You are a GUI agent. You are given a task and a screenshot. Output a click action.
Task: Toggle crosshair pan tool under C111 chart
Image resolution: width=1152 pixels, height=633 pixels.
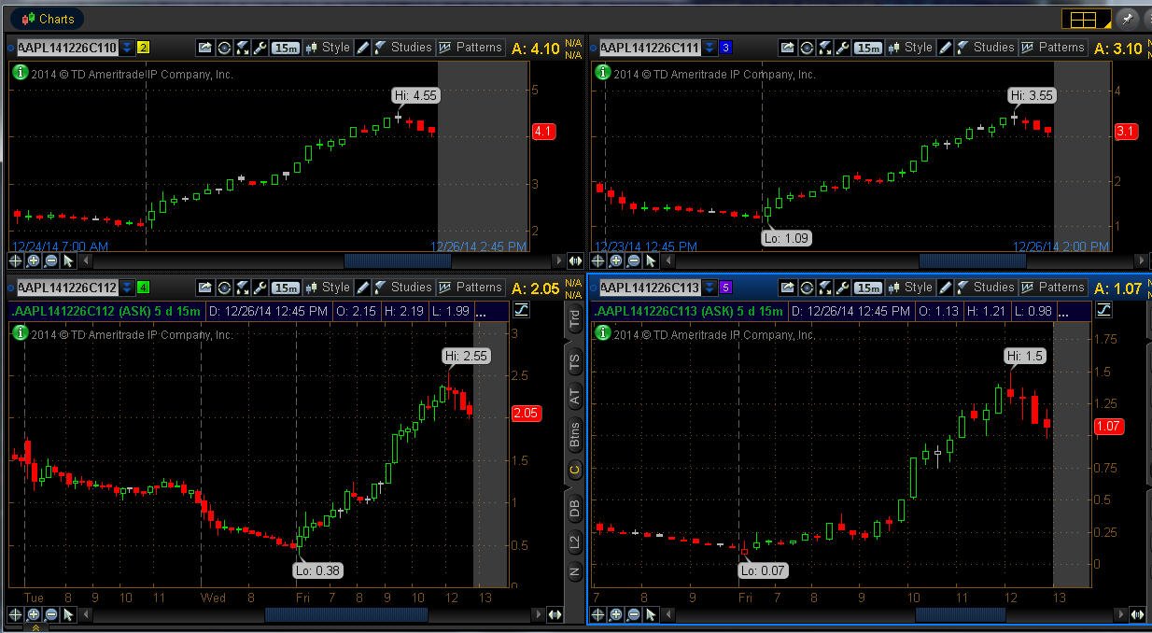tap(597, 261)
